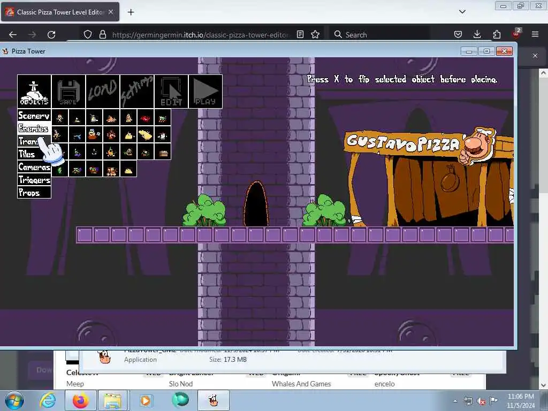Click the Load level button
Screen dimensions: 548x411
103,91
